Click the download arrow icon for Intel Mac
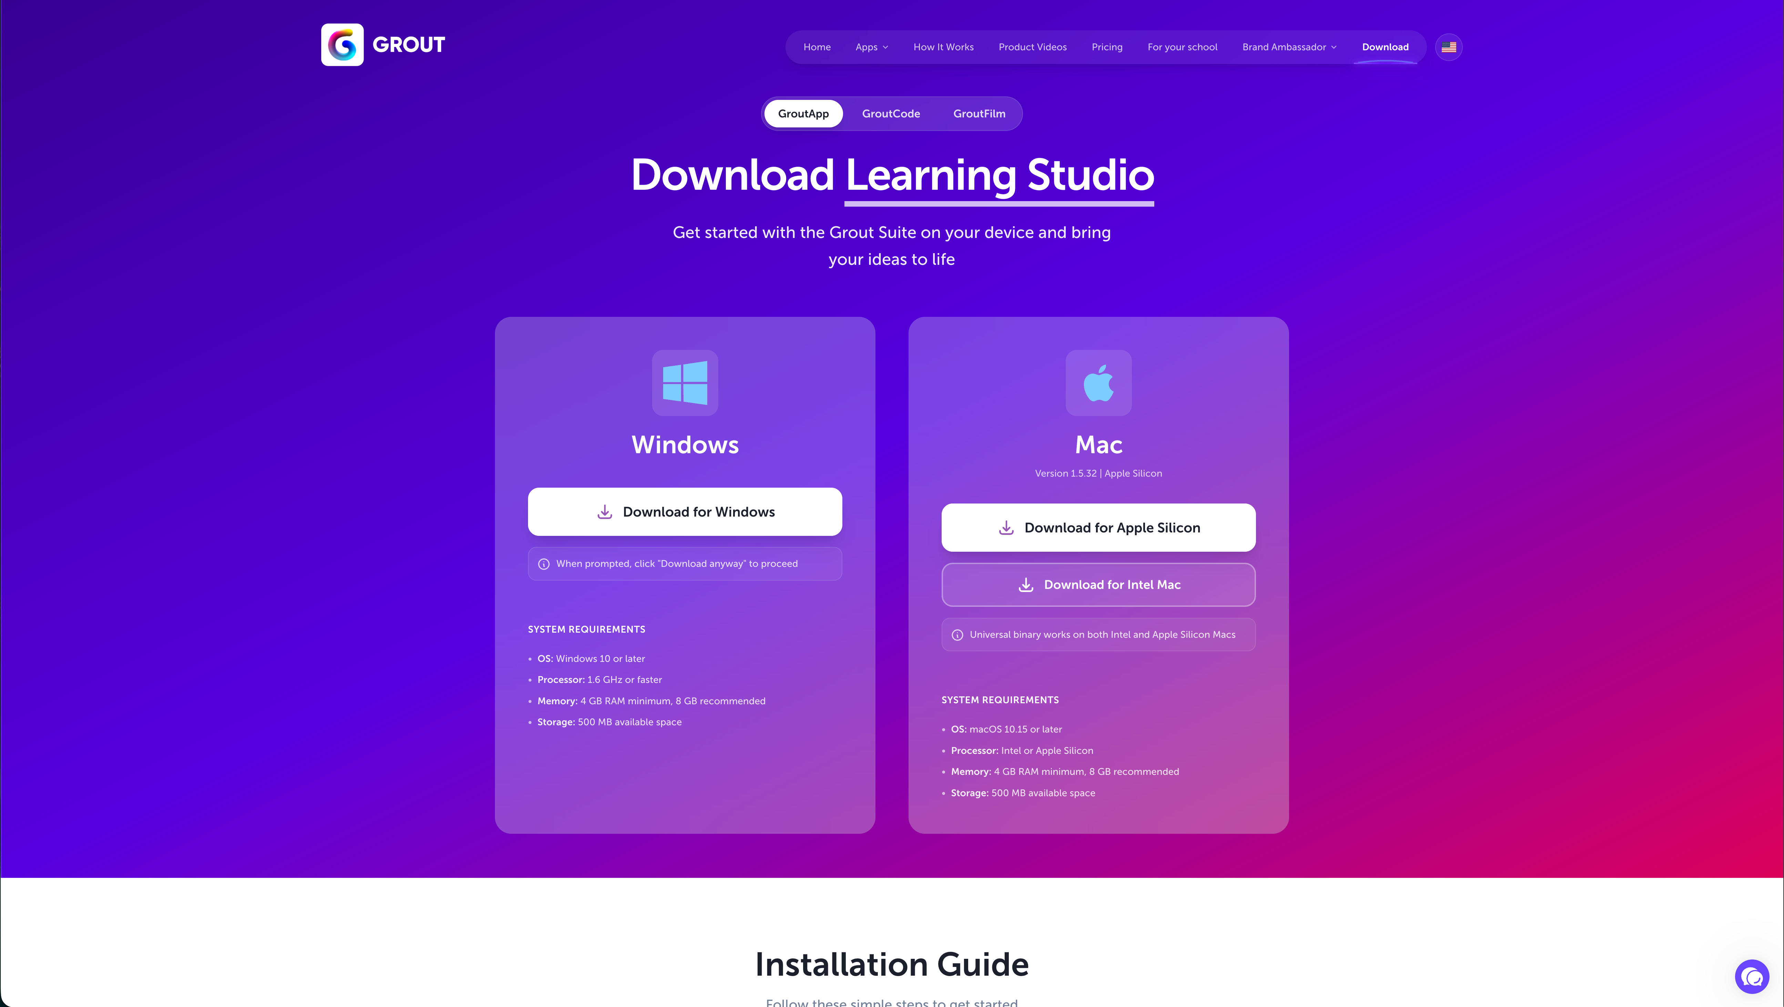The width and height of the screenshot is (1784, 1007). 1026,585
